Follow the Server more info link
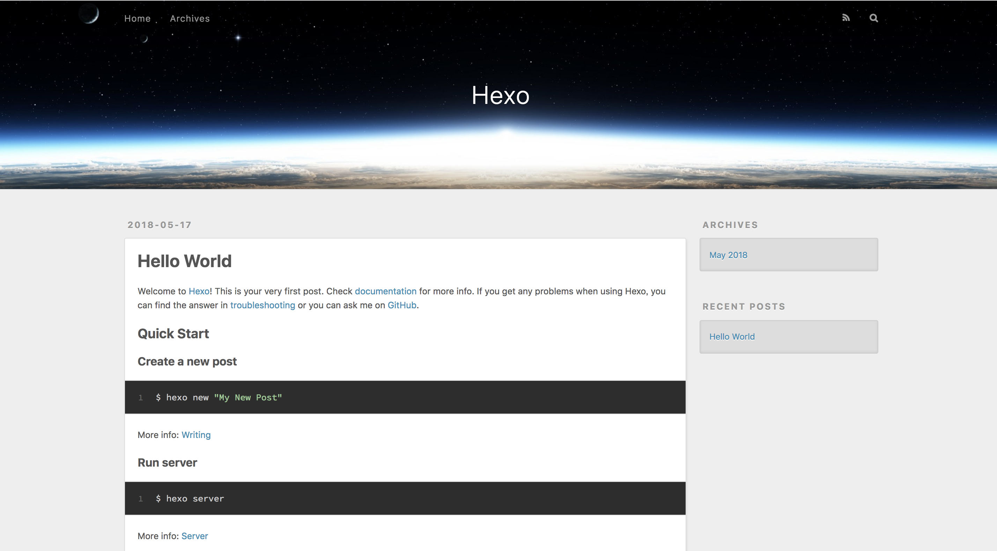Screen dimensions: 997x551 point(195,536)
